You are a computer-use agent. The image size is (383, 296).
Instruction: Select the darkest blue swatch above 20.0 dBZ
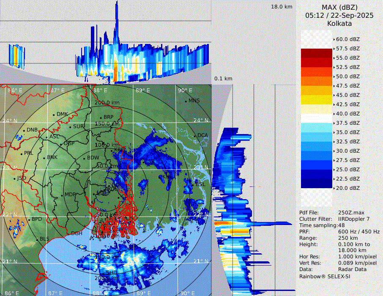pos(317,184)
